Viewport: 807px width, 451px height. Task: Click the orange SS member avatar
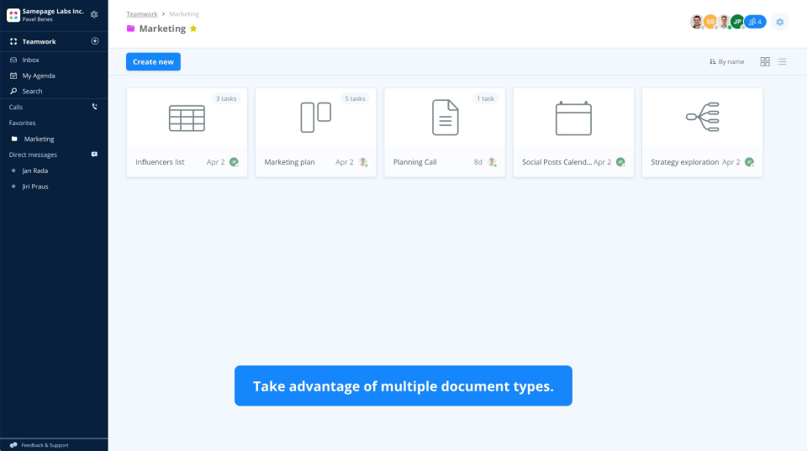710,22
